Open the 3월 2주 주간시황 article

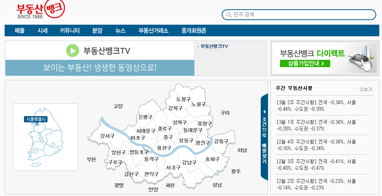coord(316,105)
